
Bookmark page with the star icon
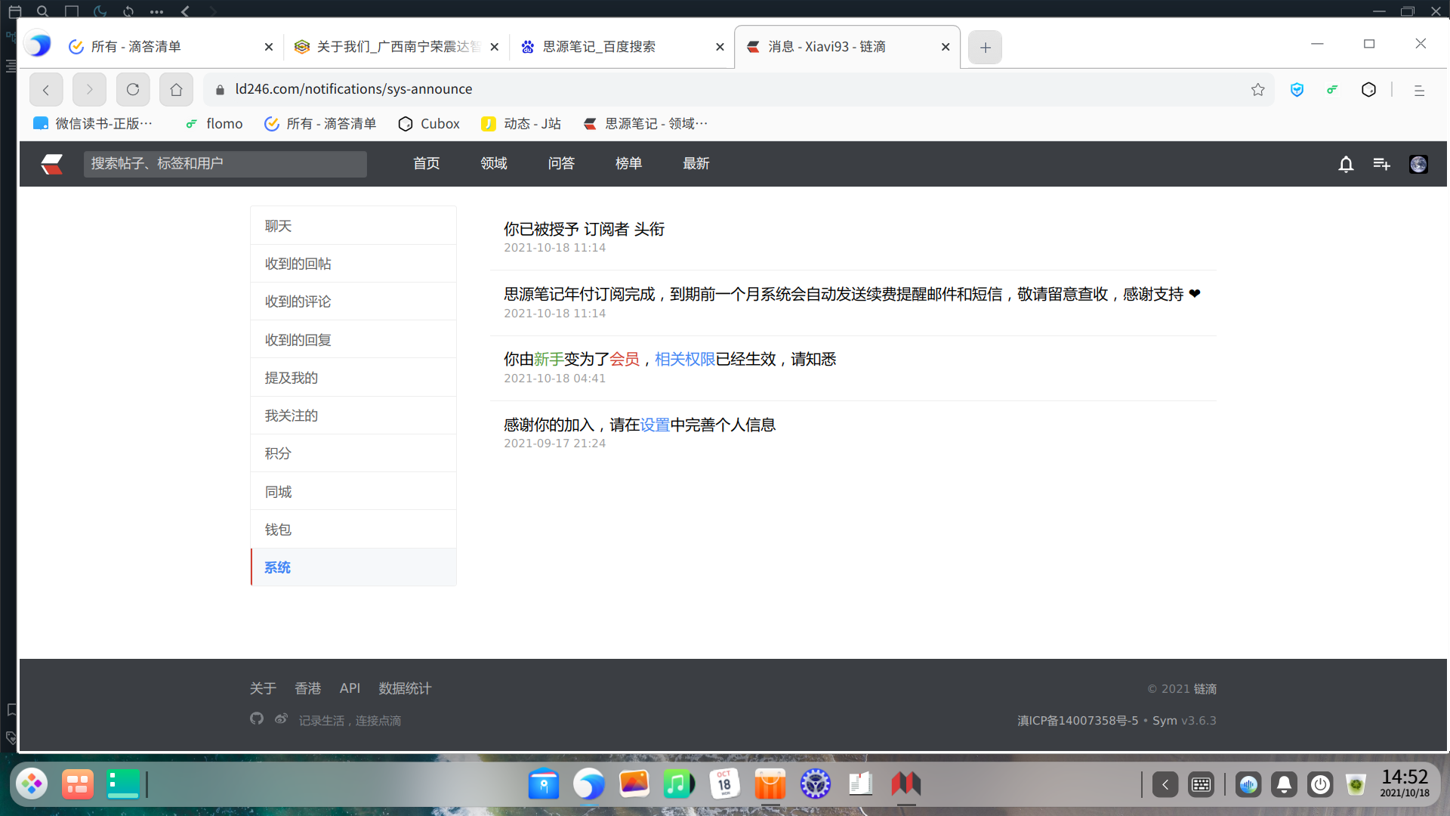coord(1257,90)
